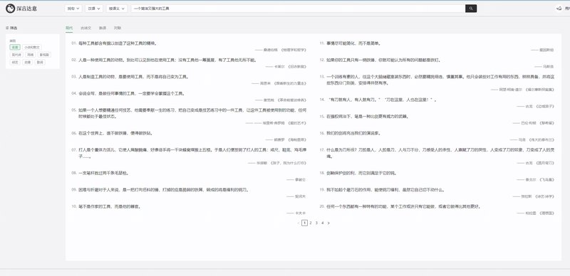This screenshot has height=276, width=570.
Task: Select the 全部 filter tag
Action: point(15,47)
